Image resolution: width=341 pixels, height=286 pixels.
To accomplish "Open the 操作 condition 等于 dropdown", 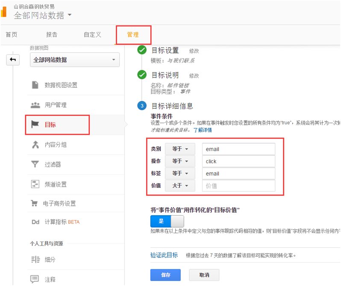I will (x=180, y=161).
